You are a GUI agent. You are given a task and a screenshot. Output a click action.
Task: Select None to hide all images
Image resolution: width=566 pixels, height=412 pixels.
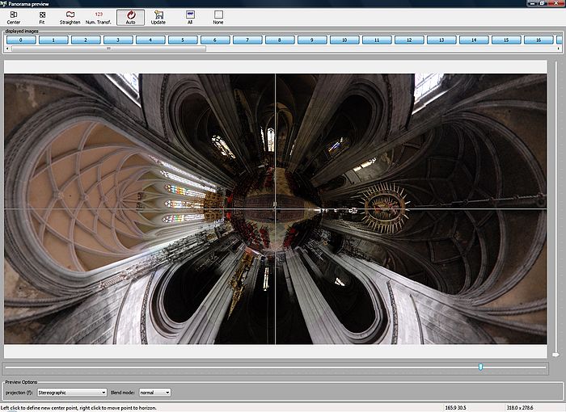(x=218, y=16)
